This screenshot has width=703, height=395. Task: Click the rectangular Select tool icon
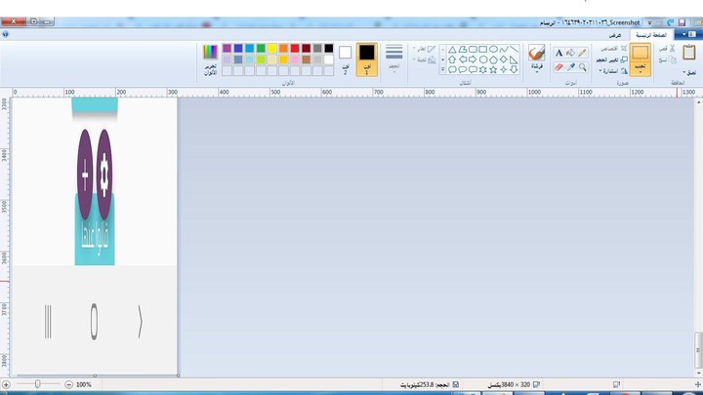[x=641, y=53]
